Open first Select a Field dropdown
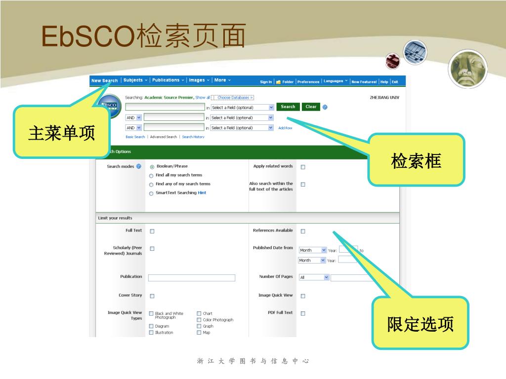506x379 pixels. (243, 107)
